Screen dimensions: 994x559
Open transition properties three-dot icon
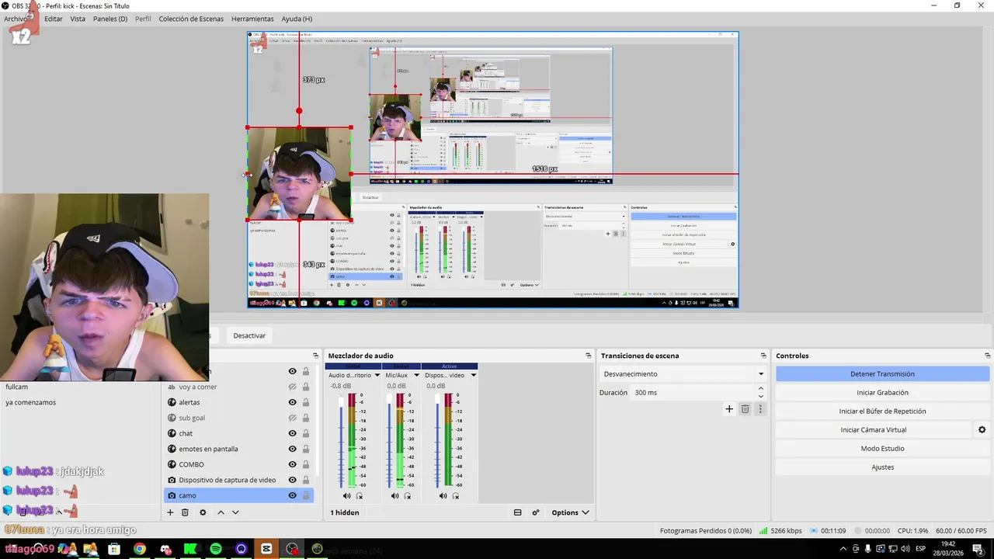click(x=760, y=409)
